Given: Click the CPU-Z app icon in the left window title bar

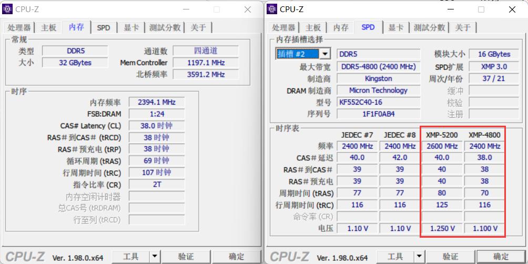Looking at the screenshot, I should coord(7,9).
